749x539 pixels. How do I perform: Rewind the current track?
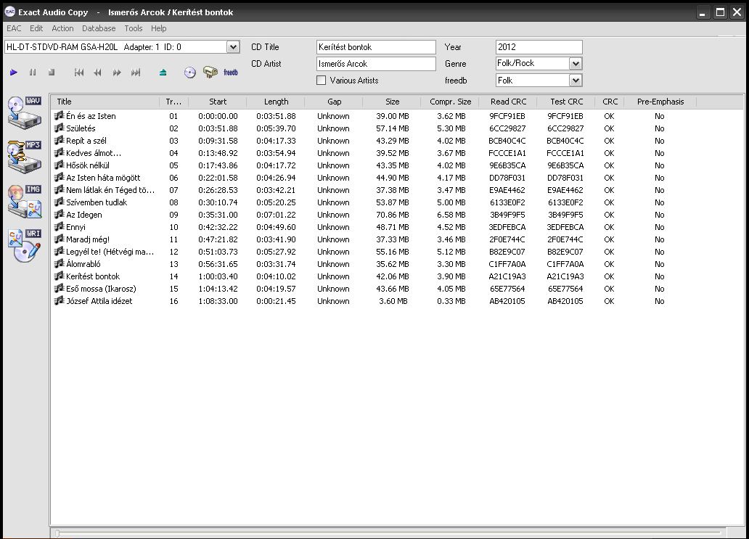click(98, 73)
